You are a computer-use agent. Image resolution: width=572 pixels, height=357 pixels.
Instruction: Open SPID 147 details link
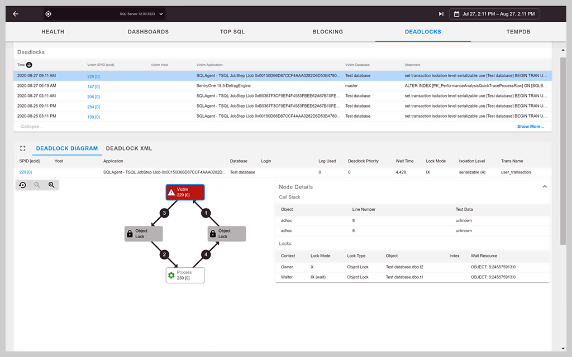93,86
